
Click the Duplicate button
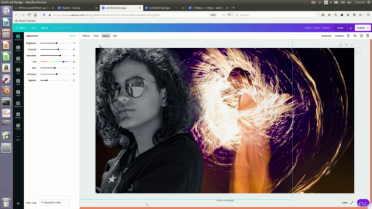click(327, 36)
